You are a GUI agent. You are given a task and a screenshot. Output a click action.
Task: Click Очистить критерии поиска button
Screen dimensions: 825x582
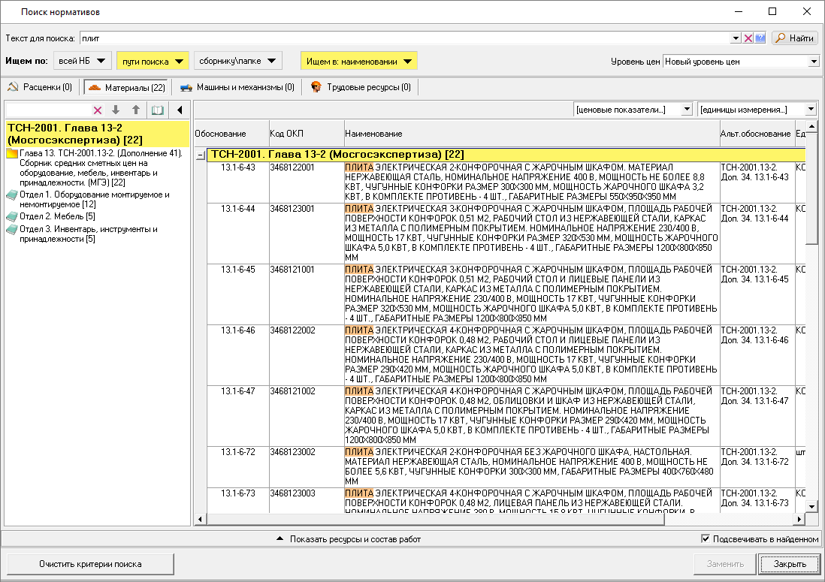click(90, 564)
